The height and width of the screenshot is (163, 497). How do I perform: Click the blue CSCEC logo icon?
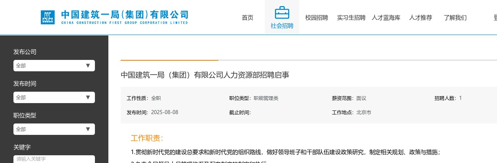[47, 17]
